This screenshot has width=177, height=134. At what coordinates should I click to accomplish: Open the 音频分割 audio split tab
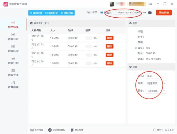pos(13,61)
